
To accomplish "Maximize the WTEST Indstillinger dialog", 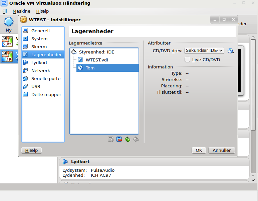I will pyautogui.click(x=224, y=19).
